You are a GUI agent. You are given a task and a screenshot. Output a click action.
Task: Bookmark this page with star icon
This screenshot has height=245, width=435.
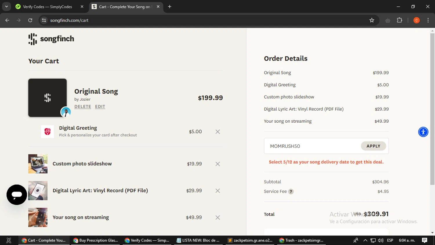pyautogui.click(x=372, y=20)
